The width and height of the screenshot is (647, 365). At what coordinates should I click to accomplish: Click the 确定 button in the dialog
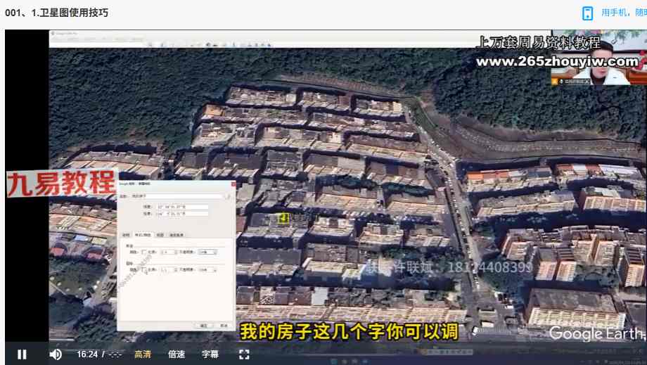(204, 326)
